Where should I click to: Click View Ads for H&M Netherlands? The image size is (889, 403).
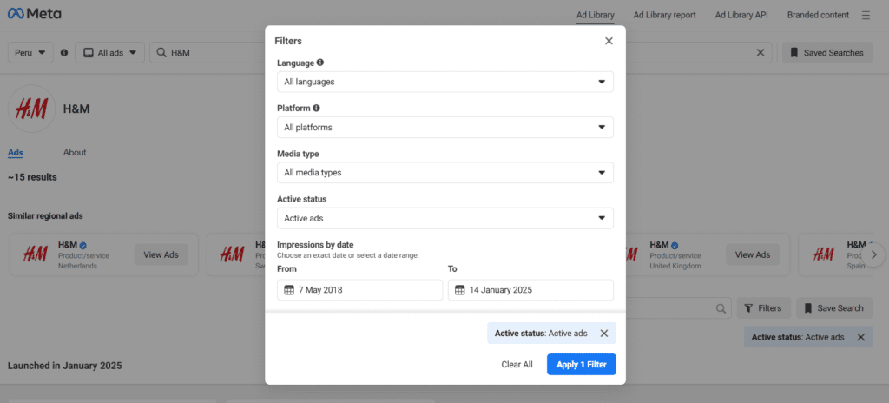[161, 254]
